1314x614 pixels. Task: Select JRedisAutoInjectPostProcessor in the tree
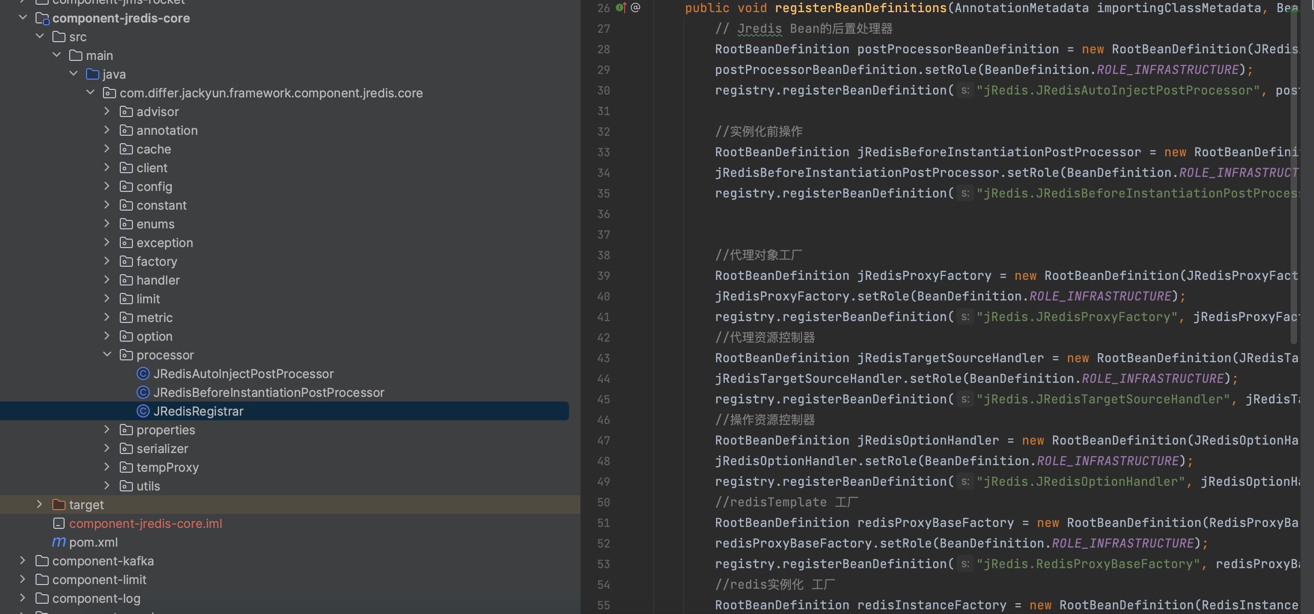click(x=243, y=374)
